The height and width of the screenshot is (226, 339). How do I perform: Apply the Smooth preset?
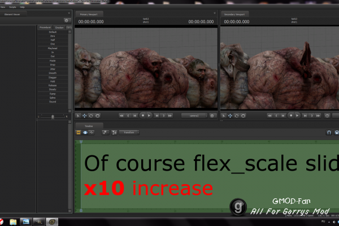53,73
